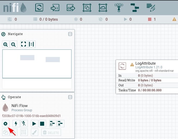This screenshot has width=178, height=139.
Task: Stop the flow with stop button
Action: (x=42, y=124)
